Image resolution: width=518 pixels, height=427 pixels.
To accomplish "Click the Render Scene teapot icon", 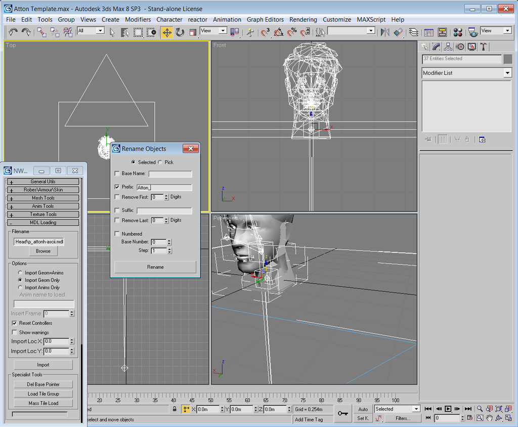I will pyautogui.click(x=473, y=32).
